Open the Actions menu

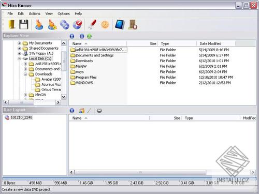click(x=35, y=13)
